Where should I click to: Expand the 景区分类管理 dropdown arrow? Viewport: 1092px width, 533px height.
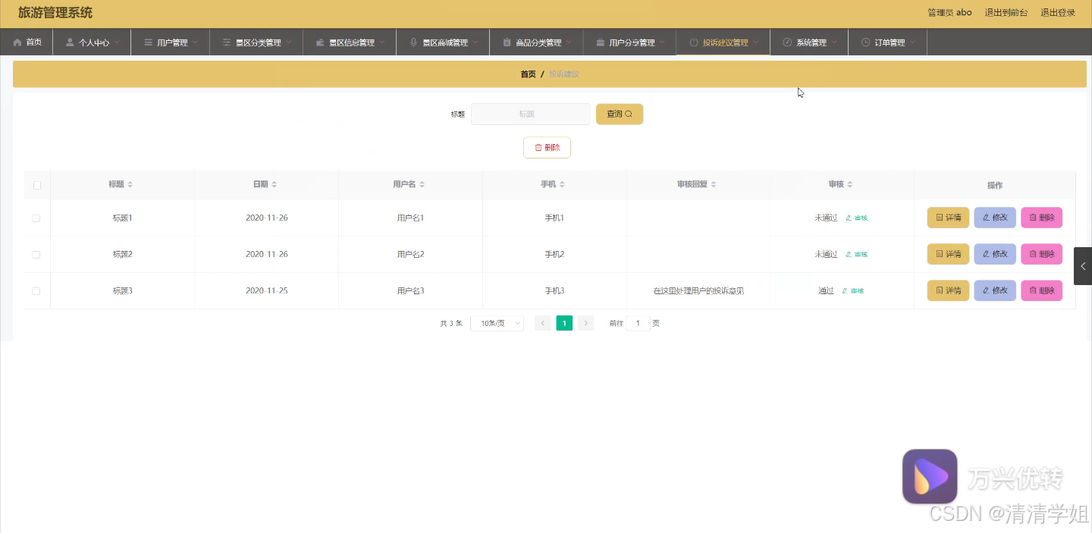tap(287, 42)
